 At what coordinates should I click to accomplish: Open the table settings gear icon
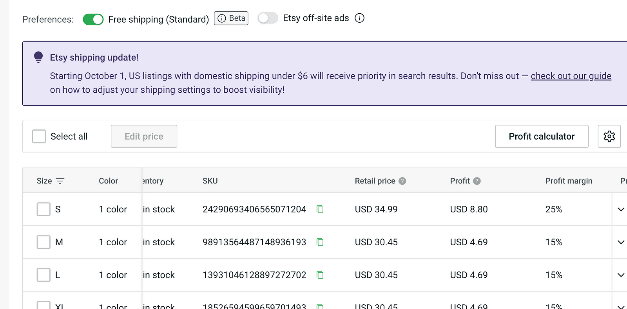tap(609, 136)
